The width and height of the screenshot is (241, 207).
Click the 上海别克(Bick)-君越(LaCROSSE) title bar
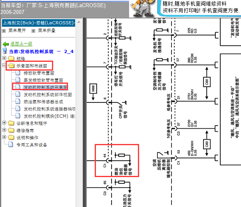(x=39, y=23)
